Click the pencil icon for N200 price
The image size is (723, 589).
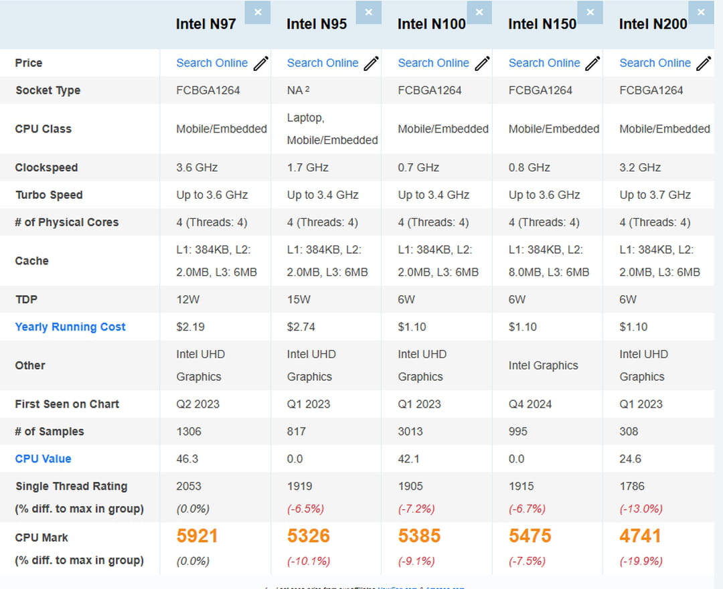point(704,64)
